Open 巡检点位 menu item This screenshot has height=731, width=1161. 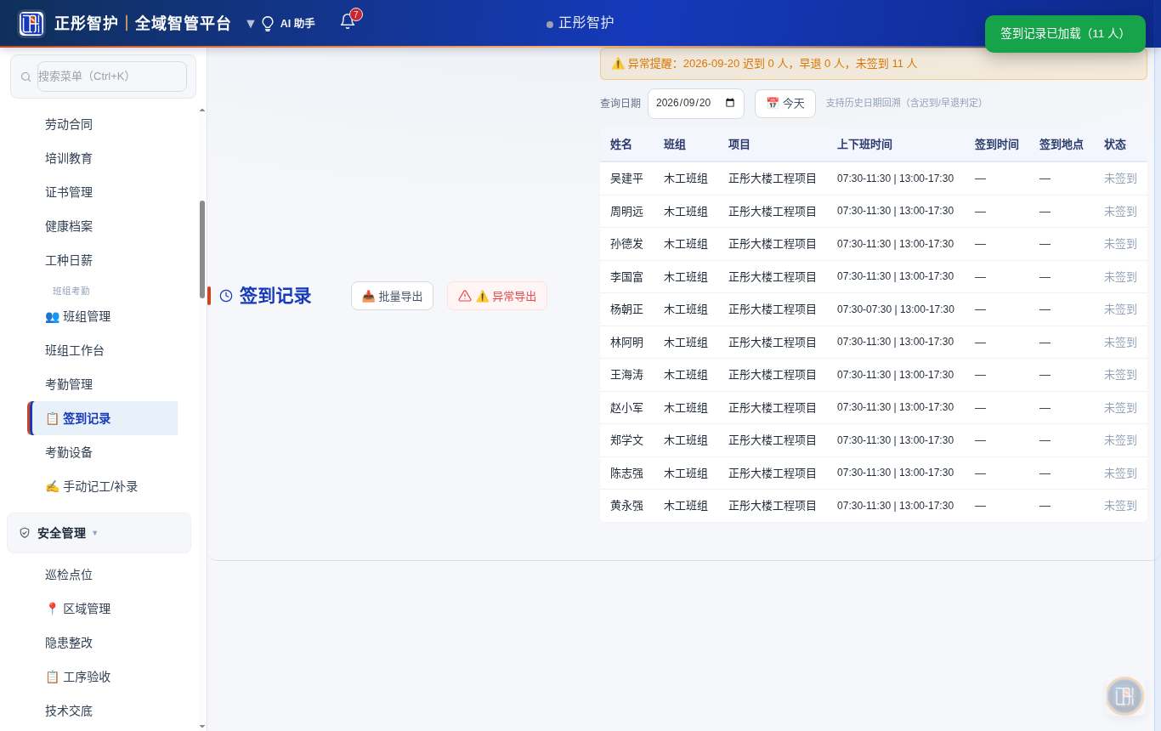pos(69,575)
